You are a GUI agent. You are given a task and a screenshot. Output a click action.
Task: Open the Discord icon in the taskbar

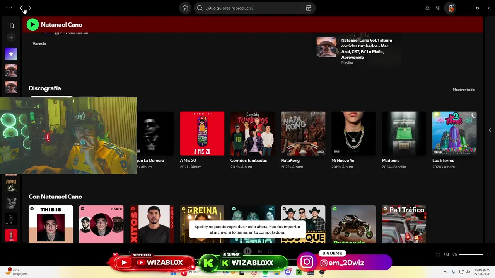[x=288, y=272]
